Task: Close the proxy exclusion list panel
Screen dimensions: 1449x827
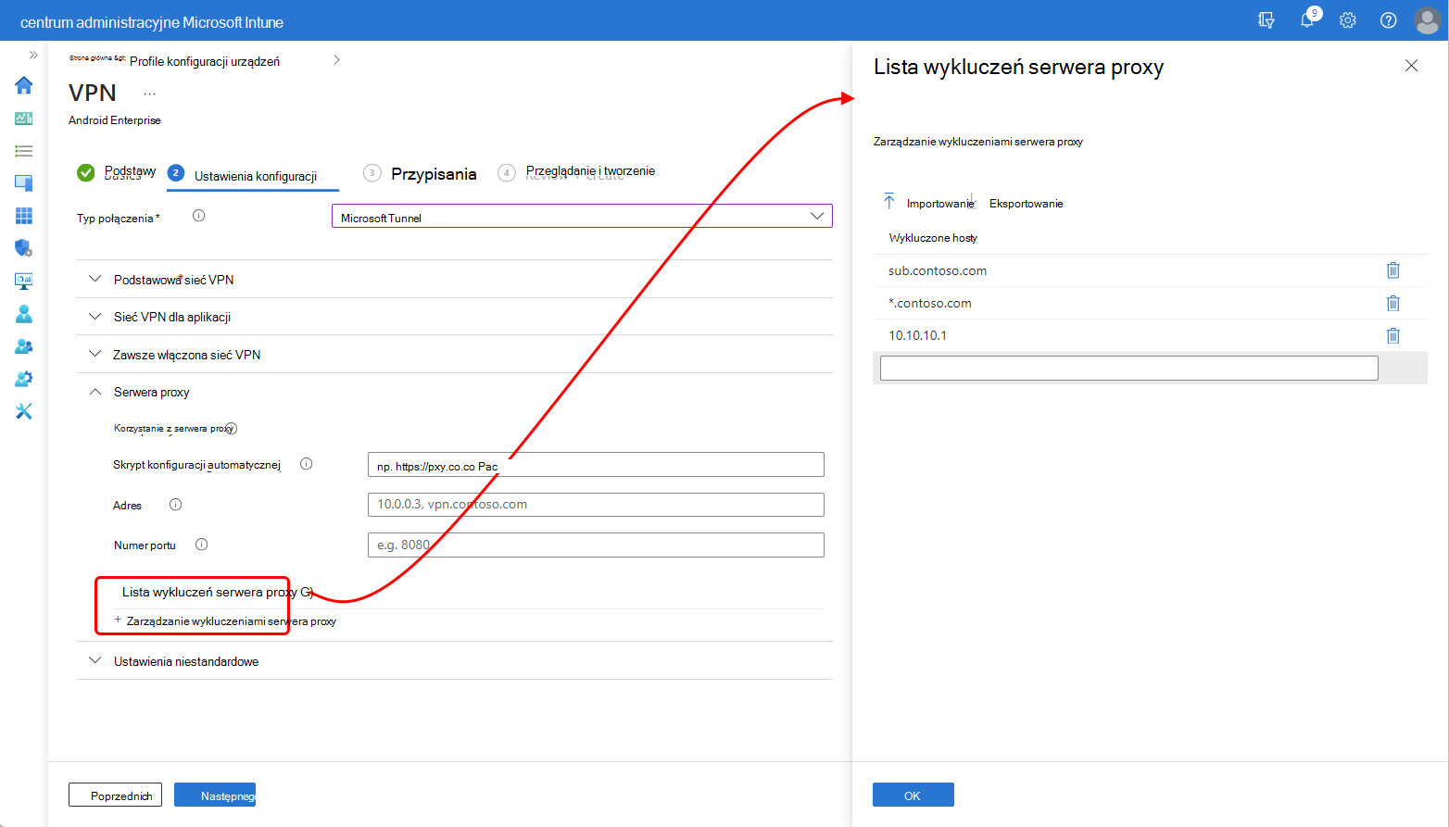Action: pos(1411,66)
